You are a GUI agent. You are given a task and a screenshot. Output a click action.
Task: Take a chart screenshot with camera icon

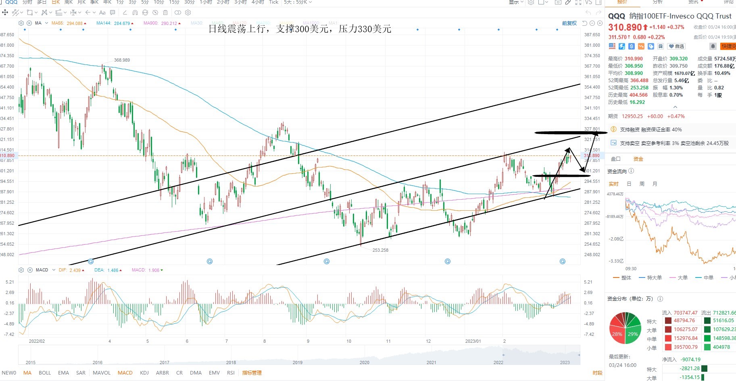(558, 2)
